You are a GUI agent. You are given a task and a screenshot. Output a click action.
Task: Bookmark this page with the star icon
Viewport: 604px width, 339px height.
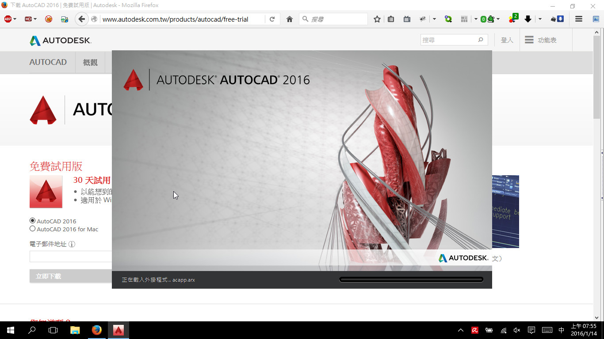click(377, 19)
